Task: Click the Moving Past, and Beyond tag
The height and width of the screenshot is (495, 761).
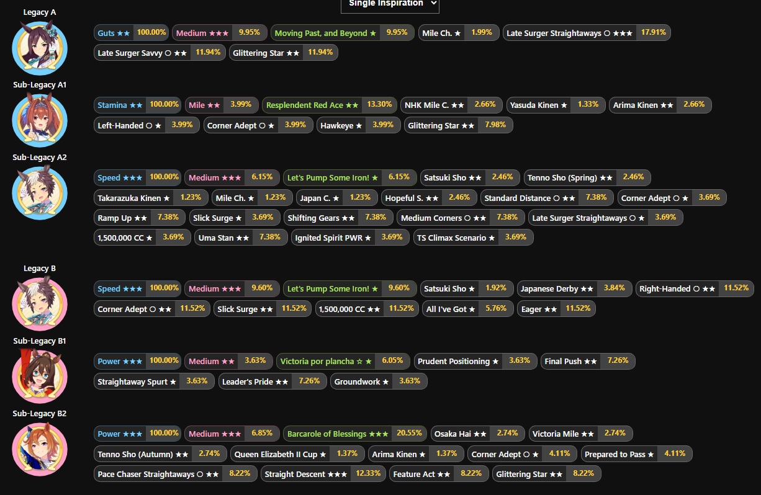Action: coord(343,33)
